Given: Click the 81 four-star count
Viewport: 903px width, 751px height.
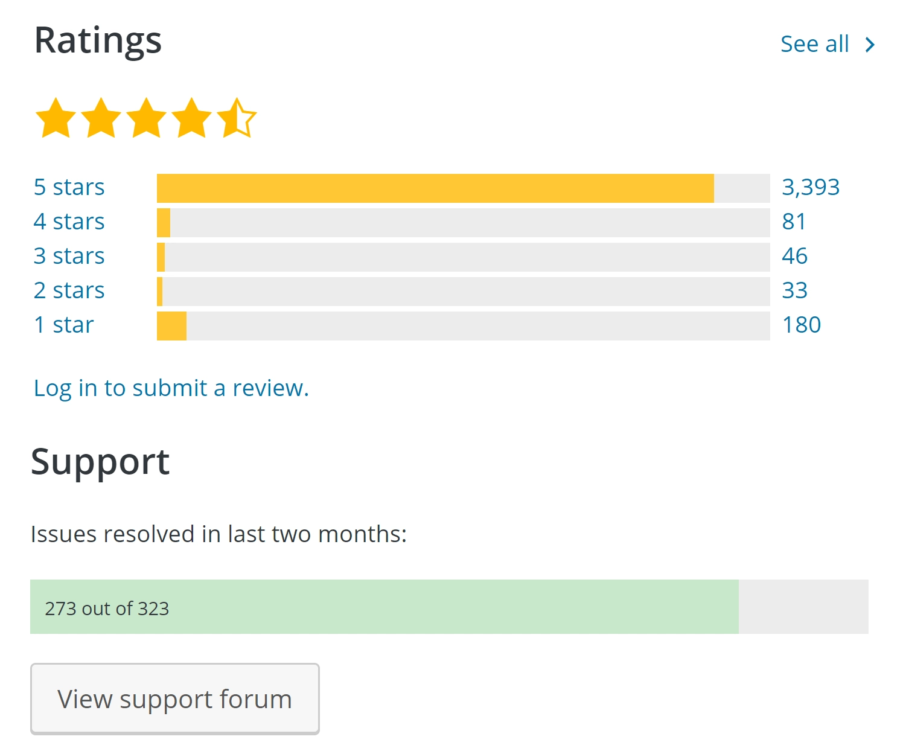Looking at the screenshot, I should tap(794, 222).
